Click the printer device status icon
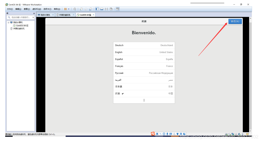The image size is (261, 142). tap(236, 134)
